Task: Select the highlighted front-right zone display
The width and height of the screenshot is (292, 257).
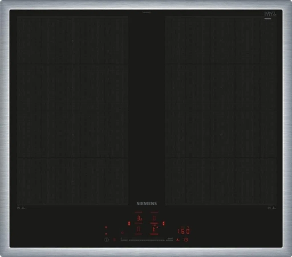Action: [154, 229]
